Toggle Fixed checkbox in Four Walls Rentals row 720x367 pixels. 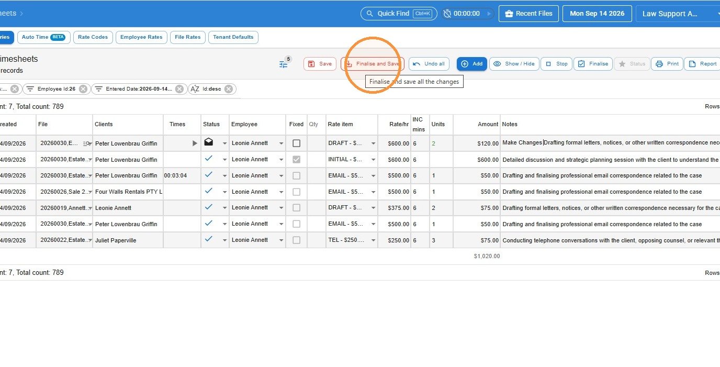296,192
